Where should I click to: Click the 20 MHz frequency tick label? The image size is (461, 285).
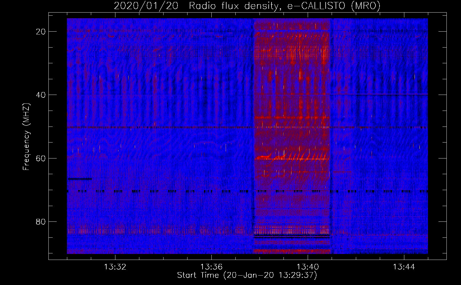[x=41, y=32]
